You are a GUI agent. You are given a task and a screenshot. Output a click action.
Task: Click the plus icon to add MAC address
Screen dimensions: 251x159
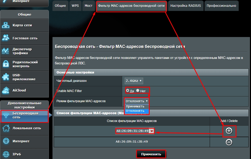click(x=229, y=131)
